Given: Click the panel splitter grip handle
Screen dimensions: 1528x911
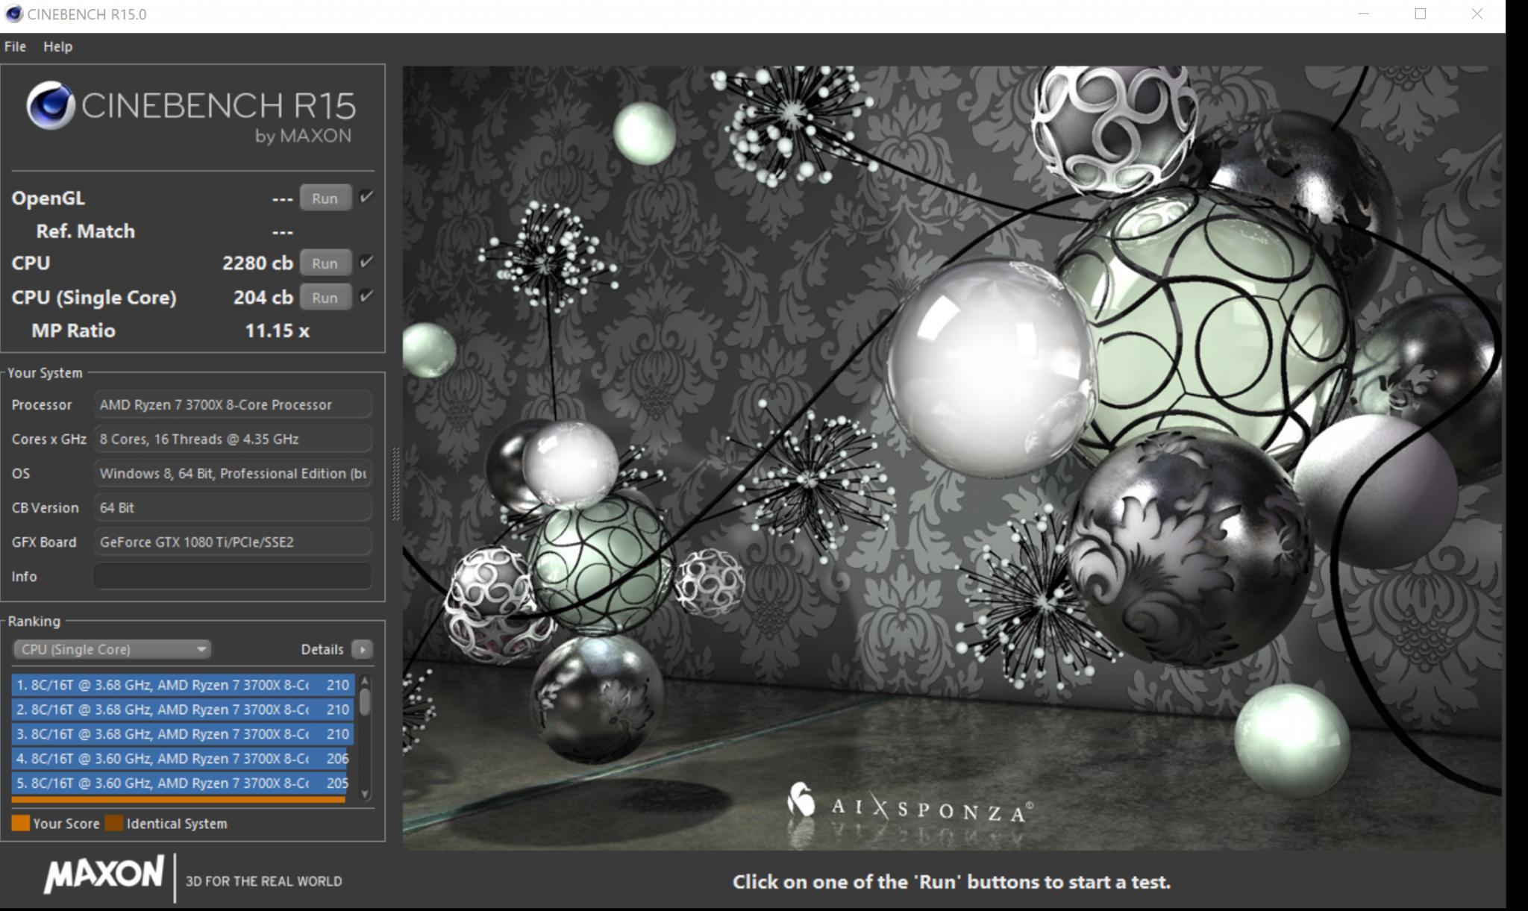Looking at the screenshot, I should click(395, 483).
